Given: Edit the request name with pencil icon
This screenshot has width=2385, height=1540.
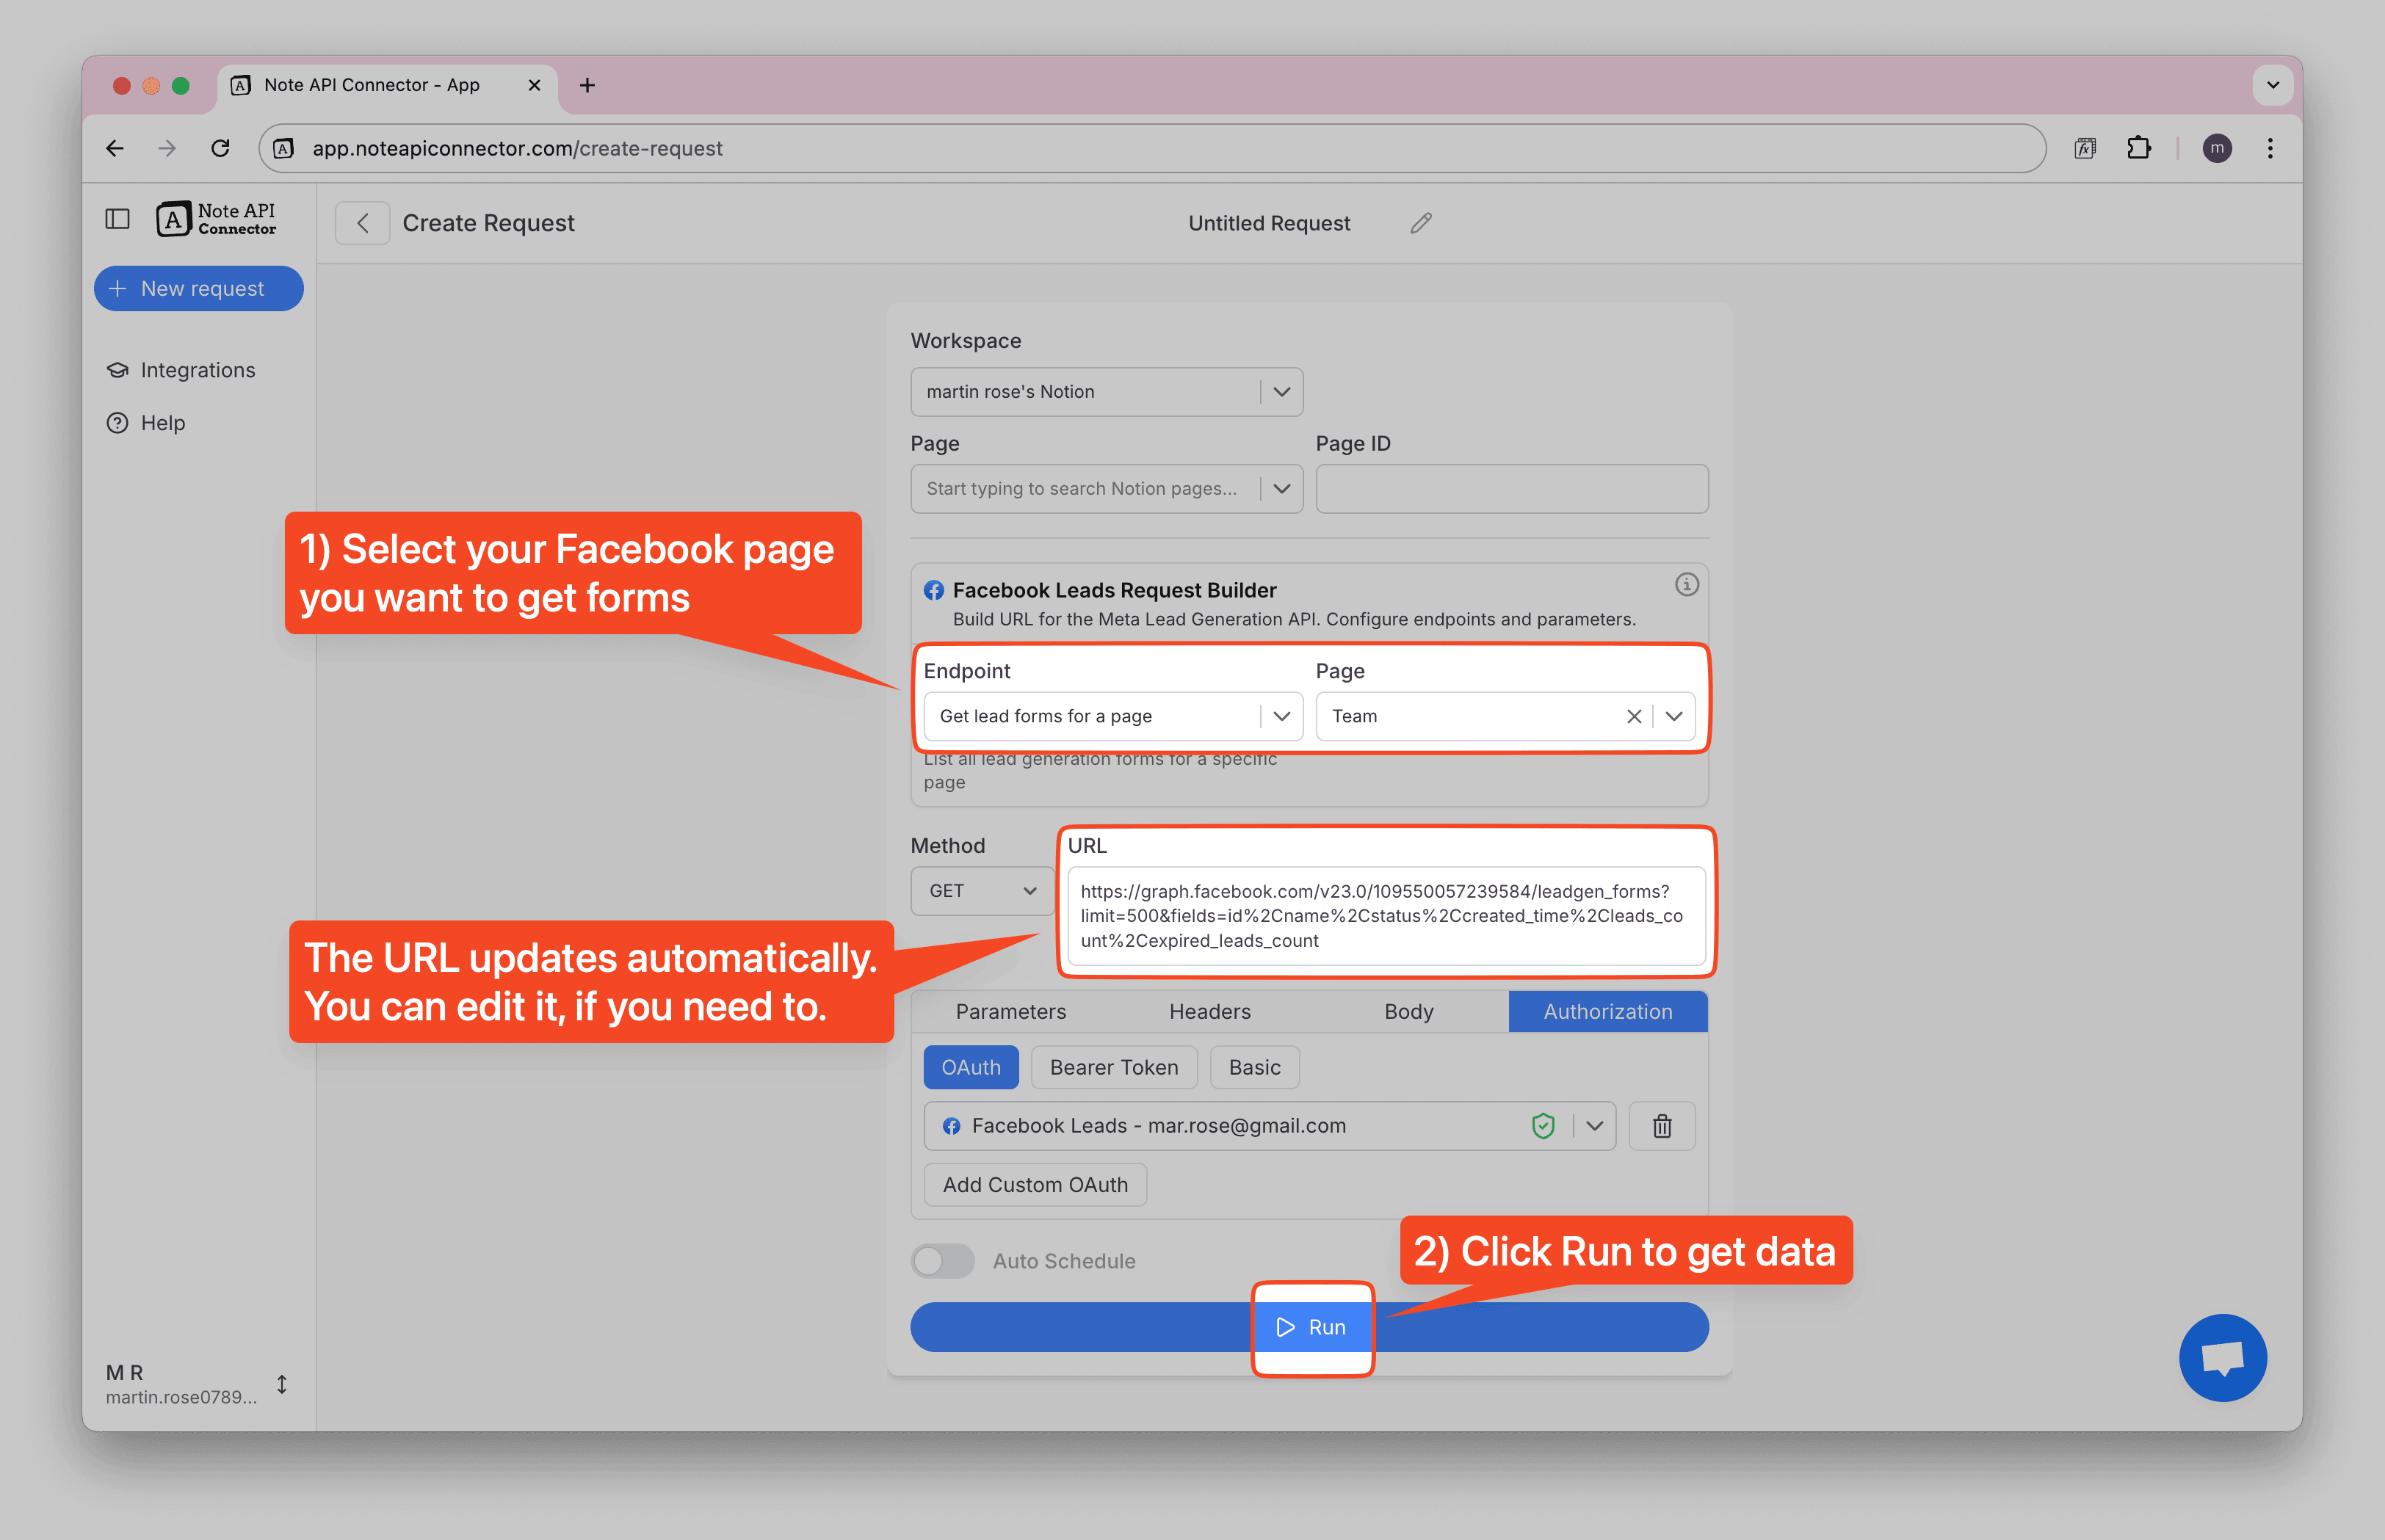Looking at the screenshot, I should click(1421, 223).
